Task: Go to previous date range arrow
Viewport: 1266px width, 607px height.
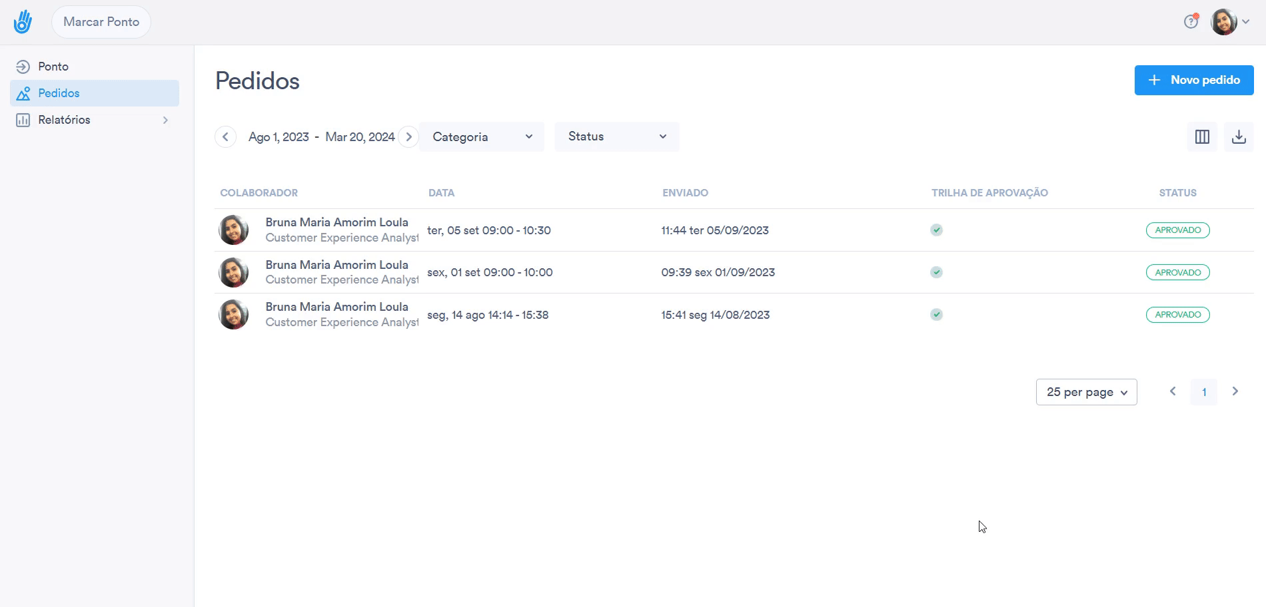Action: [x=225, y=137]
